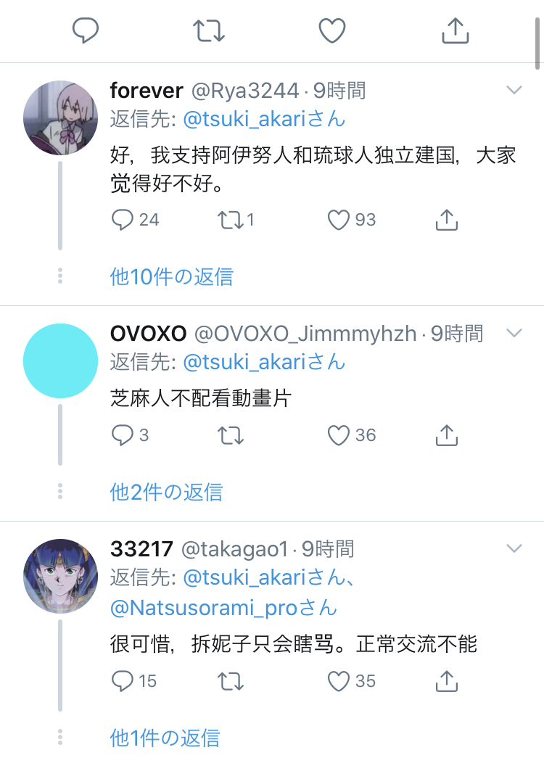Tap share icon in top action bar
The image size is (544, 766).
point(455,30)
